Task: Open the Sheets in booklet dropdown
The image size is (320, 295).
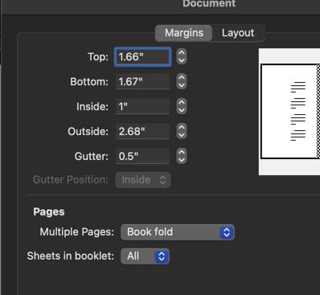Action: (145, 256)
